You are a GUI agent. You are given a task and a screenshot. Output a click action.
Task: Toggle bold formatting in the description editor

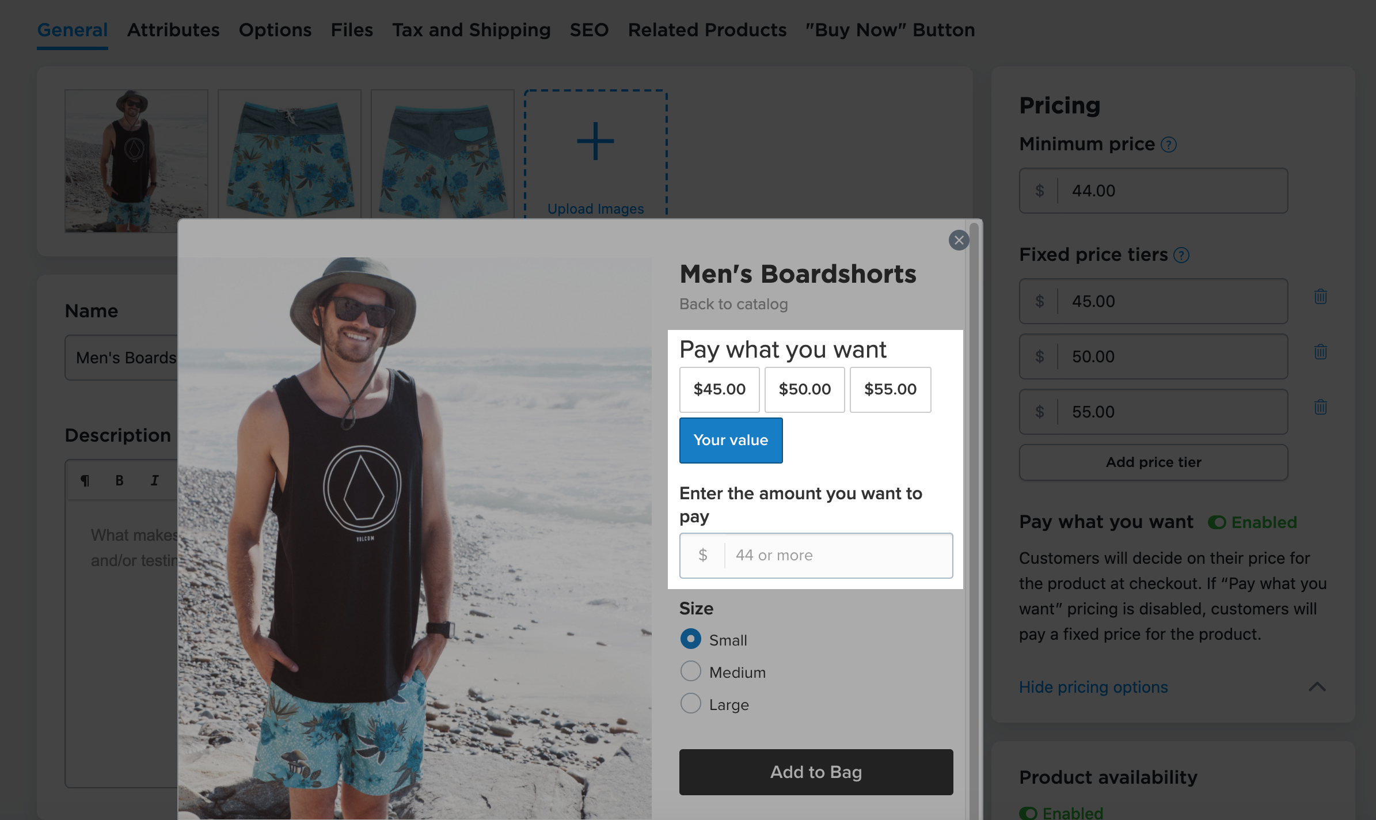[119, 480]
